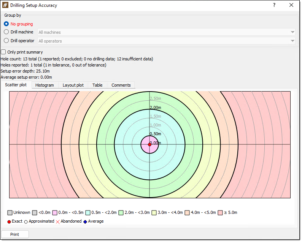
Task: Open the Comments tab
Action: click(121, 85)
